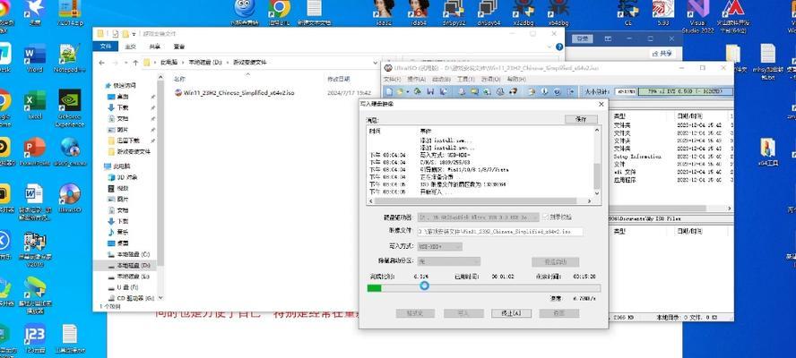Select 迅雷下载 in the navigation tree
Viewport: 796px width, 358px height.
[124, 141]
